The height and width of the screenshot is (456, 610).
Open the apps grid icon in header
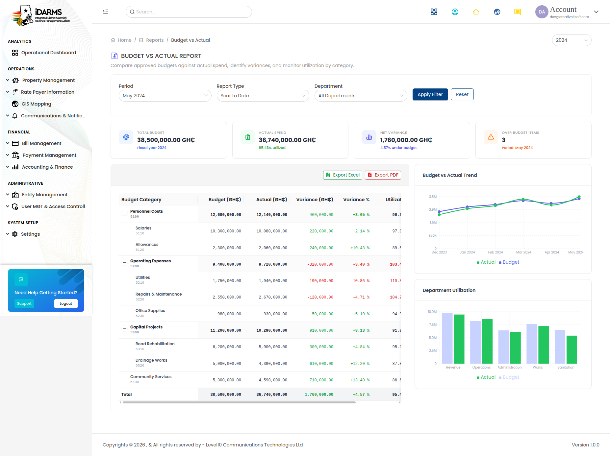(434, 12)
